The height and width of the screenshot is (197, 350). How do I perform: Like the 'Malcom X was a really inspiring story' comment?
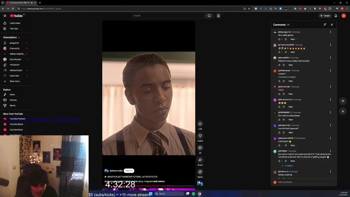[x=279, y=65]
